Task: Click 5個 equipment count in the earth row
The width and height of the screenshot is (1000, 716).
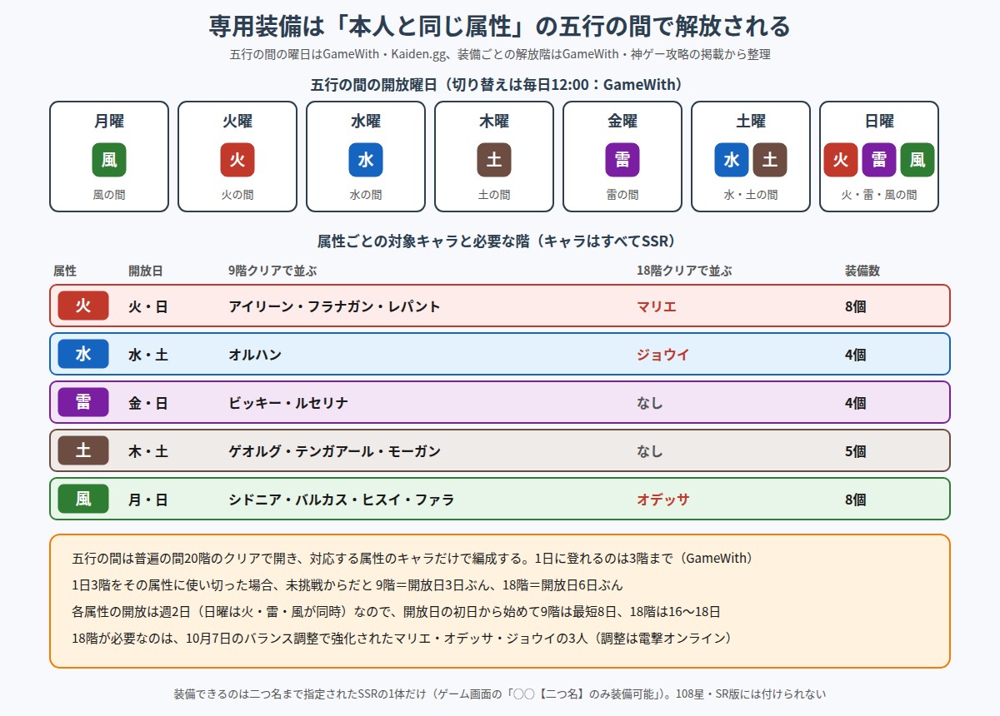Action: coord(856,451)
